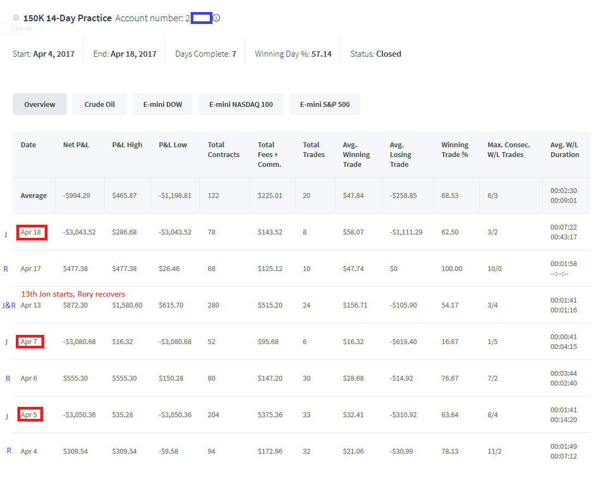Click total trades value 33

click(x=306, y=414)
